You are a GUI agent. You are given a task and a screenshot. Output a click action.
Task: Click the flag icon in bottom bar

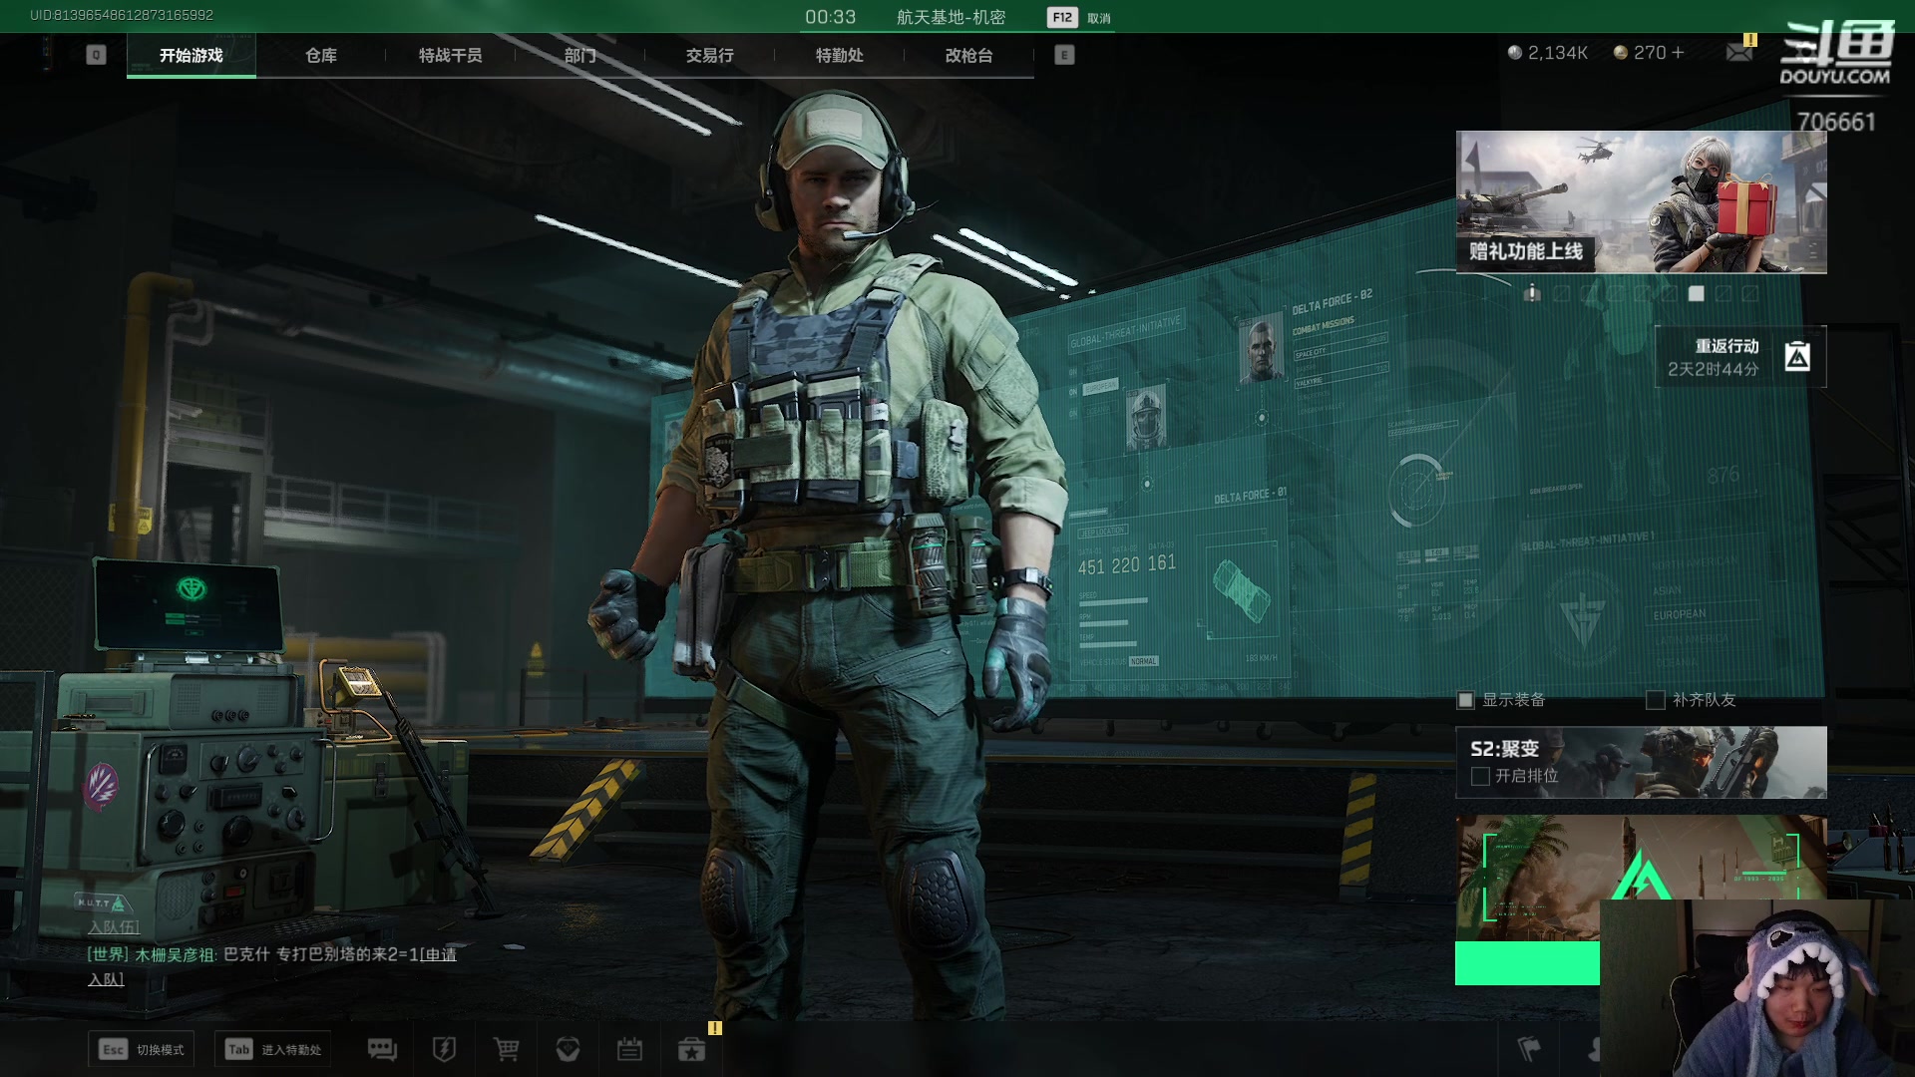coord(1528,1048)
